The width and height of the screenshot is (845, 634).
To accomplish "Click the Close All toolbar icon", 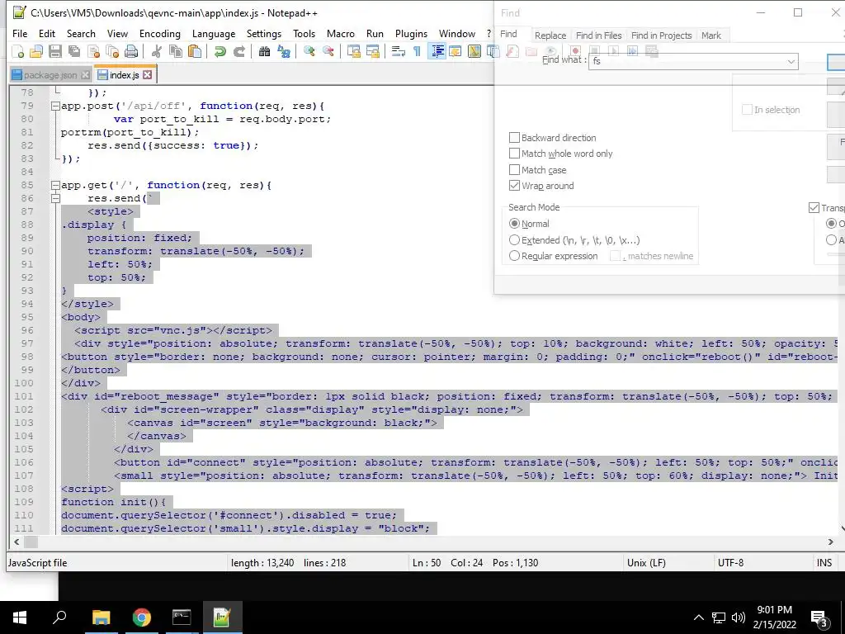I will [112, 52].
